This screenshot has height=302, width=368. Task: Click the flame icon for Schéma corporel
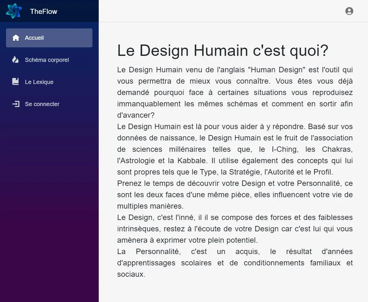tap(16, 60)
